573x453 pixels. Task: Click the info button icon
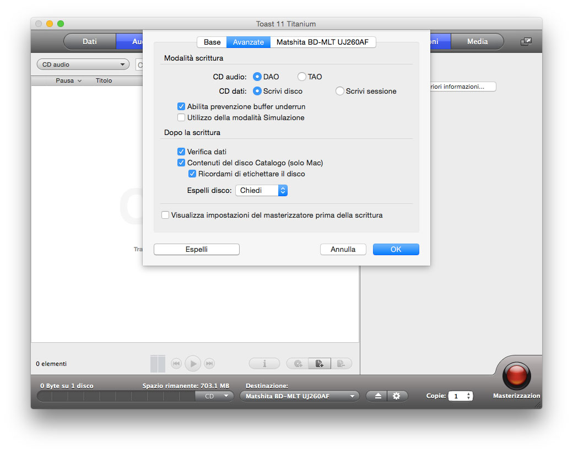pos(264,363)
